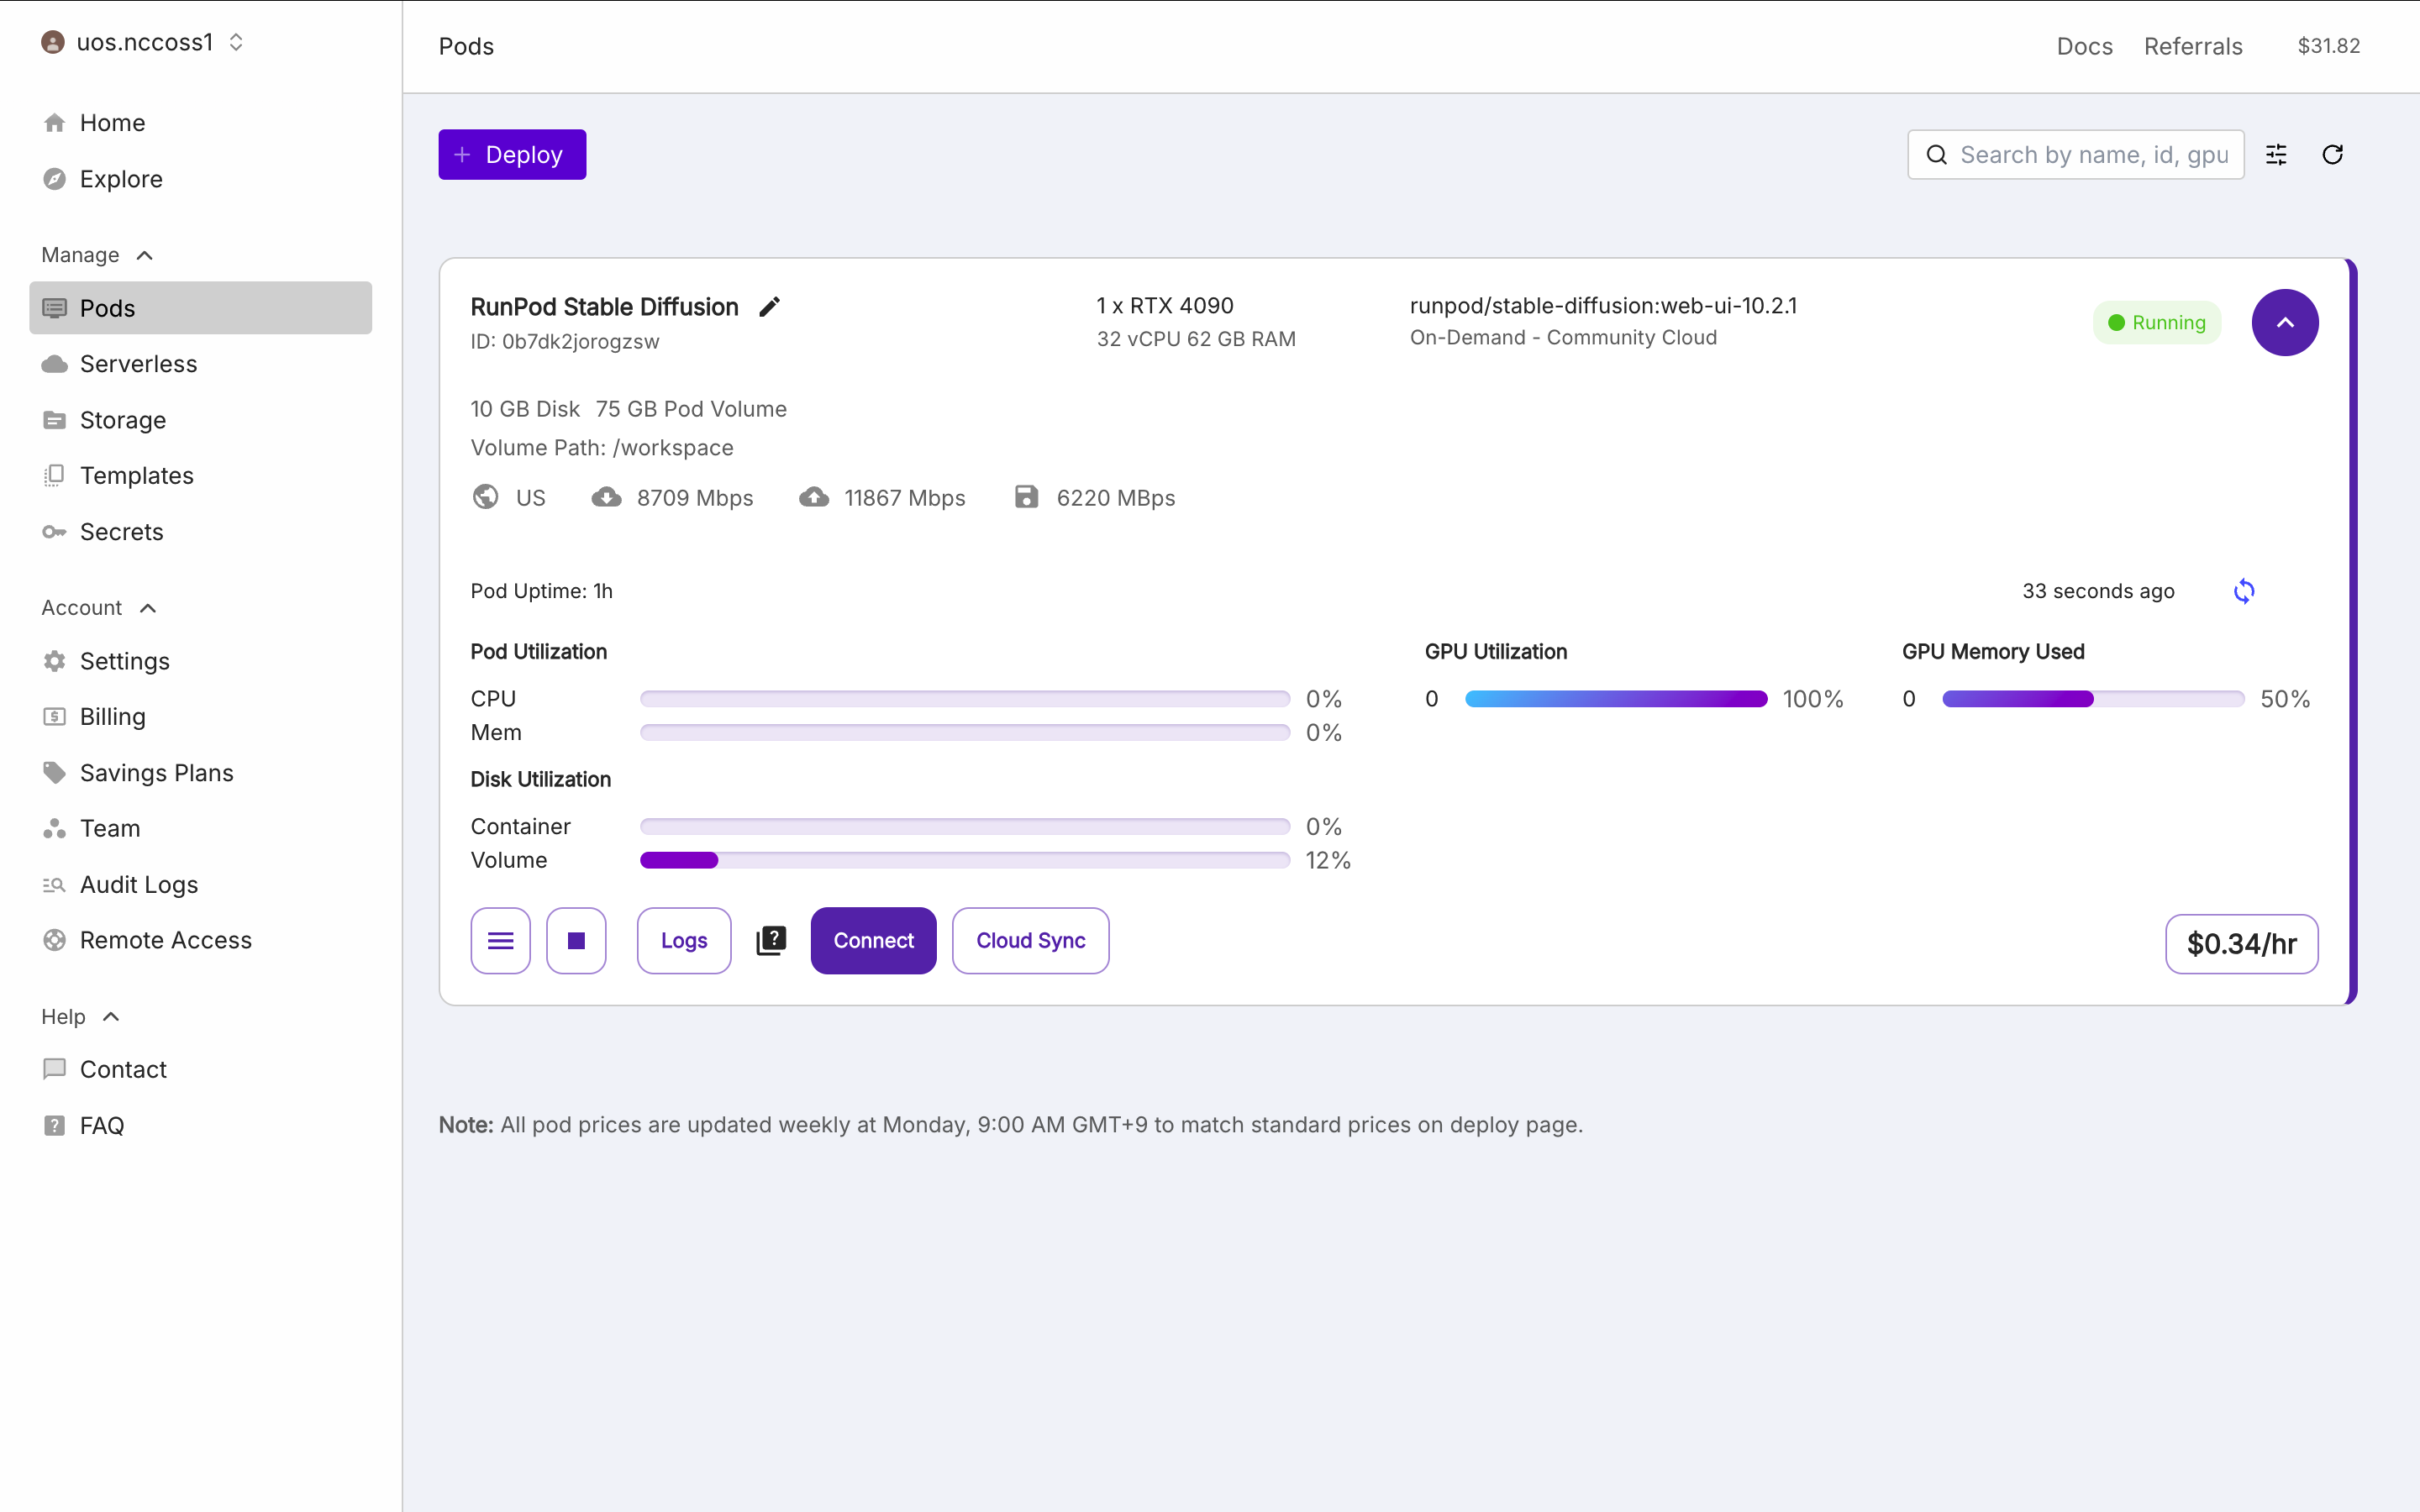Open the Docs link in header
2420x1512 pixels.
click(2084, 46)
